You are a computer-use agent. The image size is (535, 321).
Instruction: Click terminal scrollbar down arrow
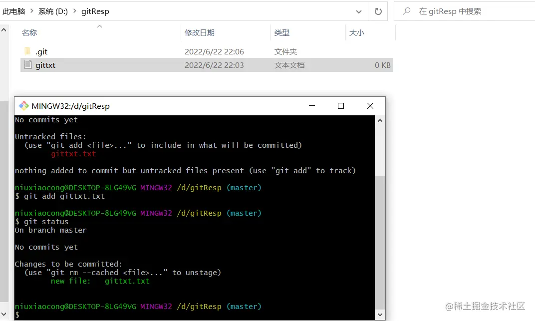[x=380, y=315]
